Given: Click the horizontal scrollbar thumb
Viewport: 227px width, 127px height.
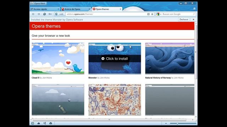Looking at the screenshot, I should pyautogui.click(x=109, y=120).
